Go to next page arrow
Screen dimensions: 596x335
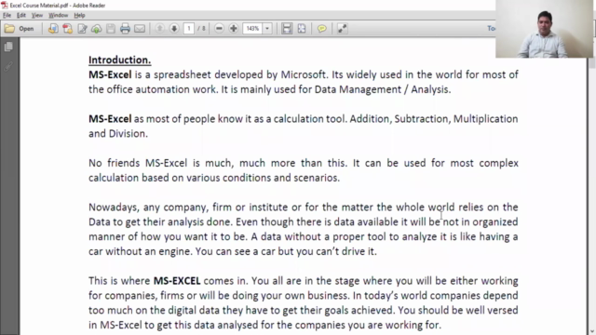[174, 29]
